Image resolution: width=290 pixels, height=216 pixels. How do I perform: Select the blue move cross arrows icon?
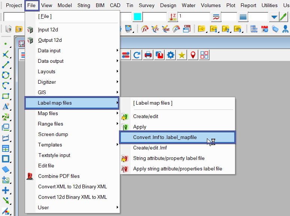pos(6,190)
